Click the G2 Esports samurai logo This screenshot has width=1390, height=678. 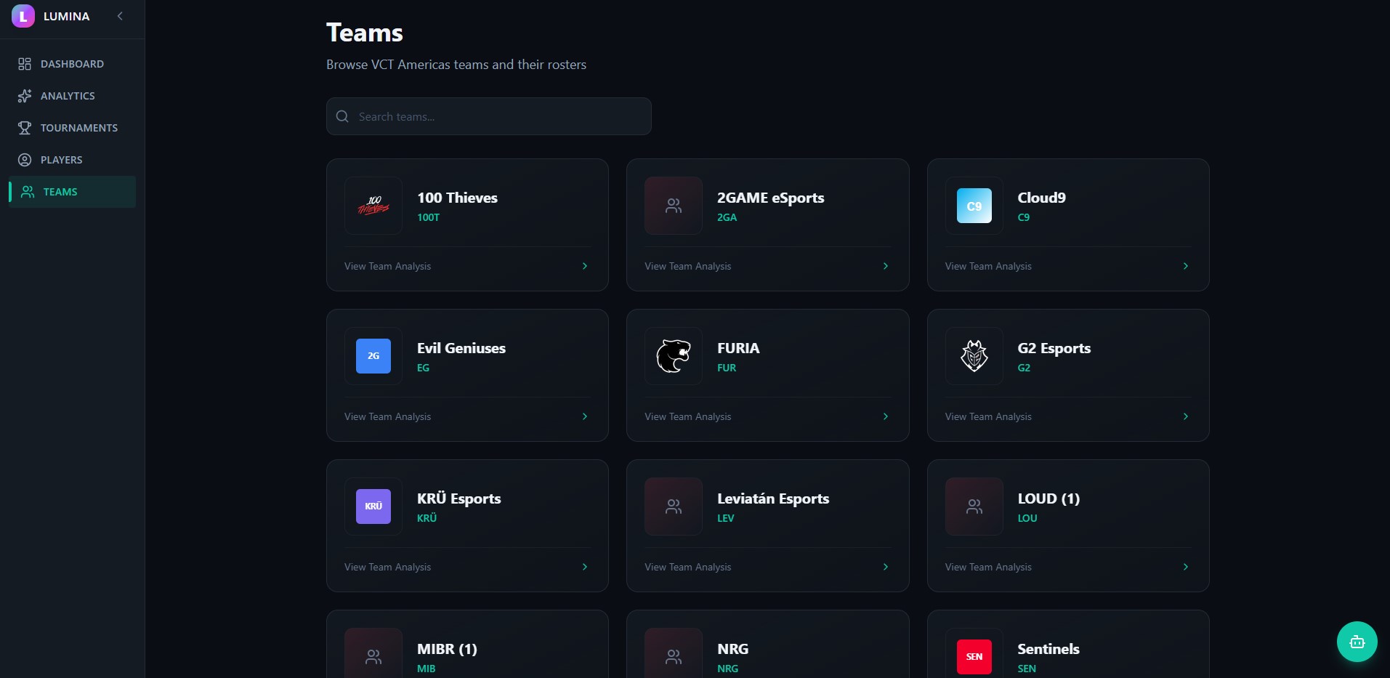pyautogui.click(x=974, y=356)
